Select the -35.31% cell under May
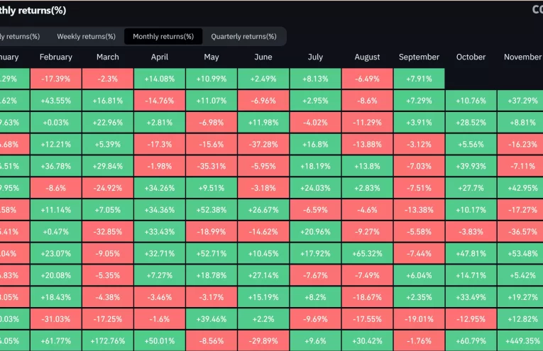The image size is (543, 351). tap(212, 166)
